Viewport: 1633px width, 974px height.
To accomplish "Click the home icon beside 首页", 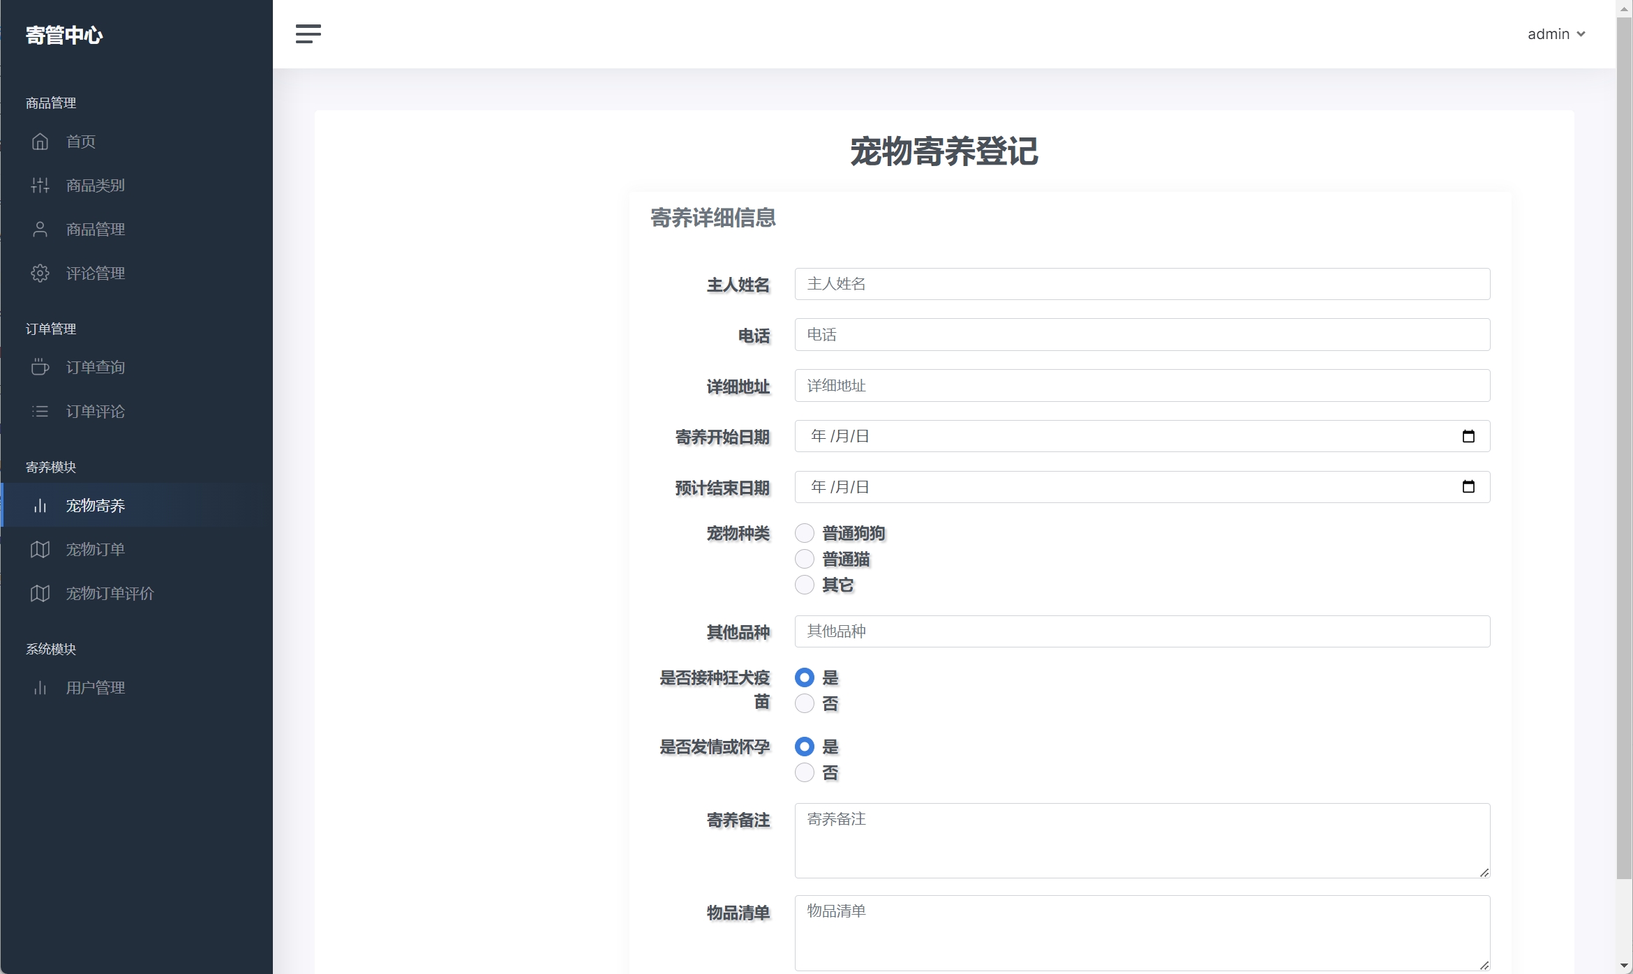I will (x=40, y=142).
